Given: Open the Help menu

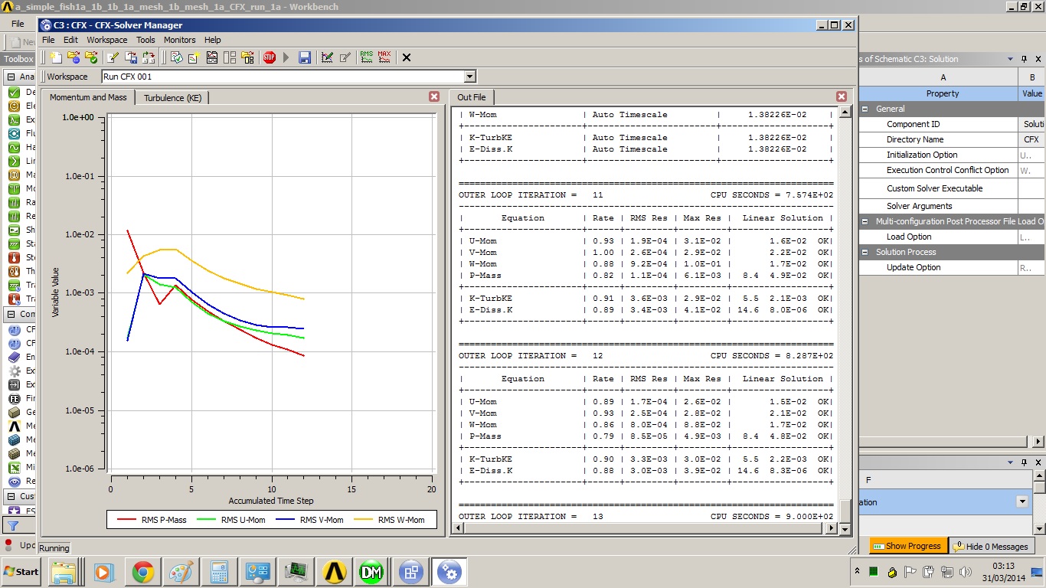Looking at the screenshot, I should (x=213, y=40).
